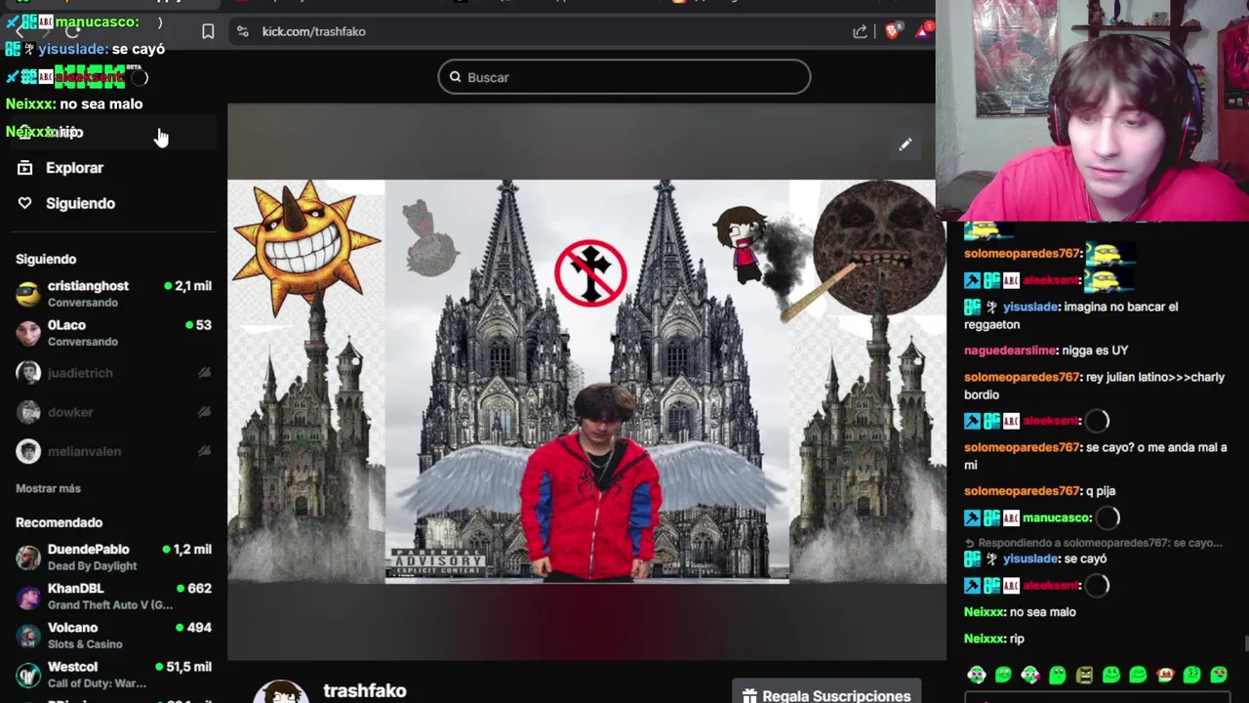The height and width of the screenshot is (703, 1249).
Task: Open the Explorar sidebar link
Action: pos(74,168)
